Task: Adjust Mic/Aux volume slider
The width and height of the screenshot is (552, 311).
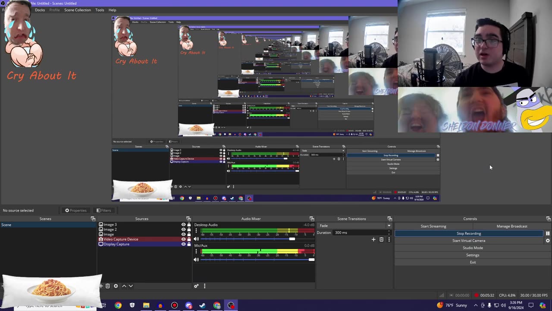Action: coord(257,260)
